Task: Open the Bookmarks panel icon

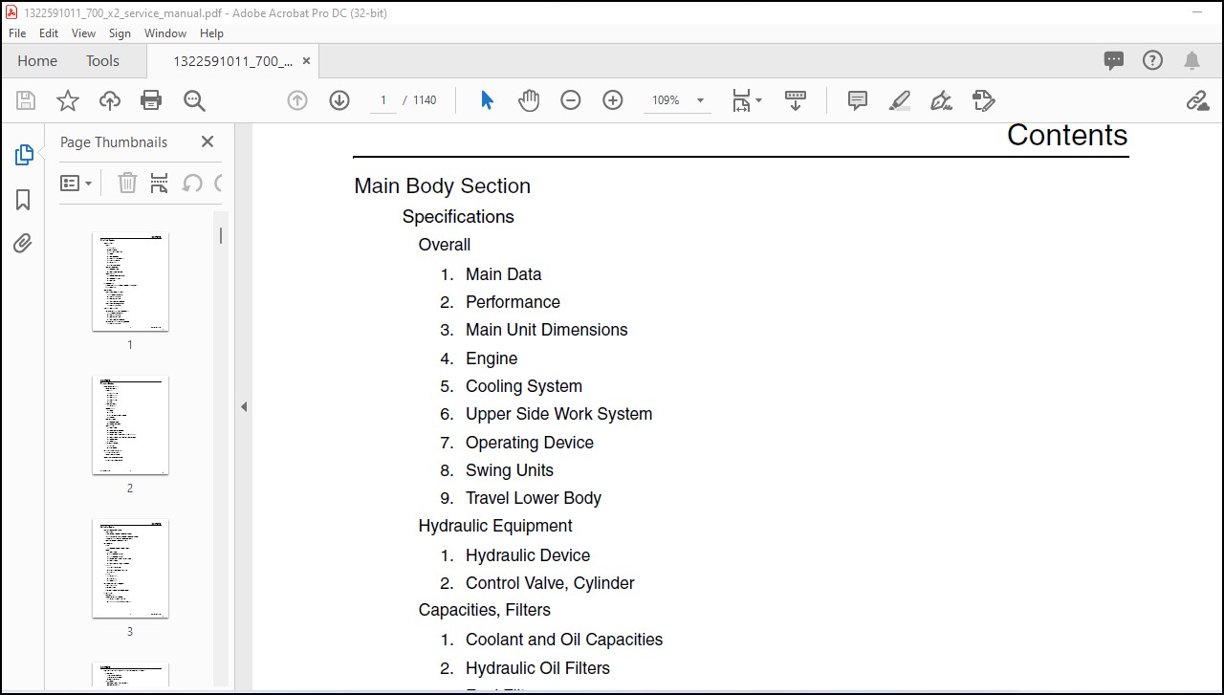Action: (x=23, y=200)
